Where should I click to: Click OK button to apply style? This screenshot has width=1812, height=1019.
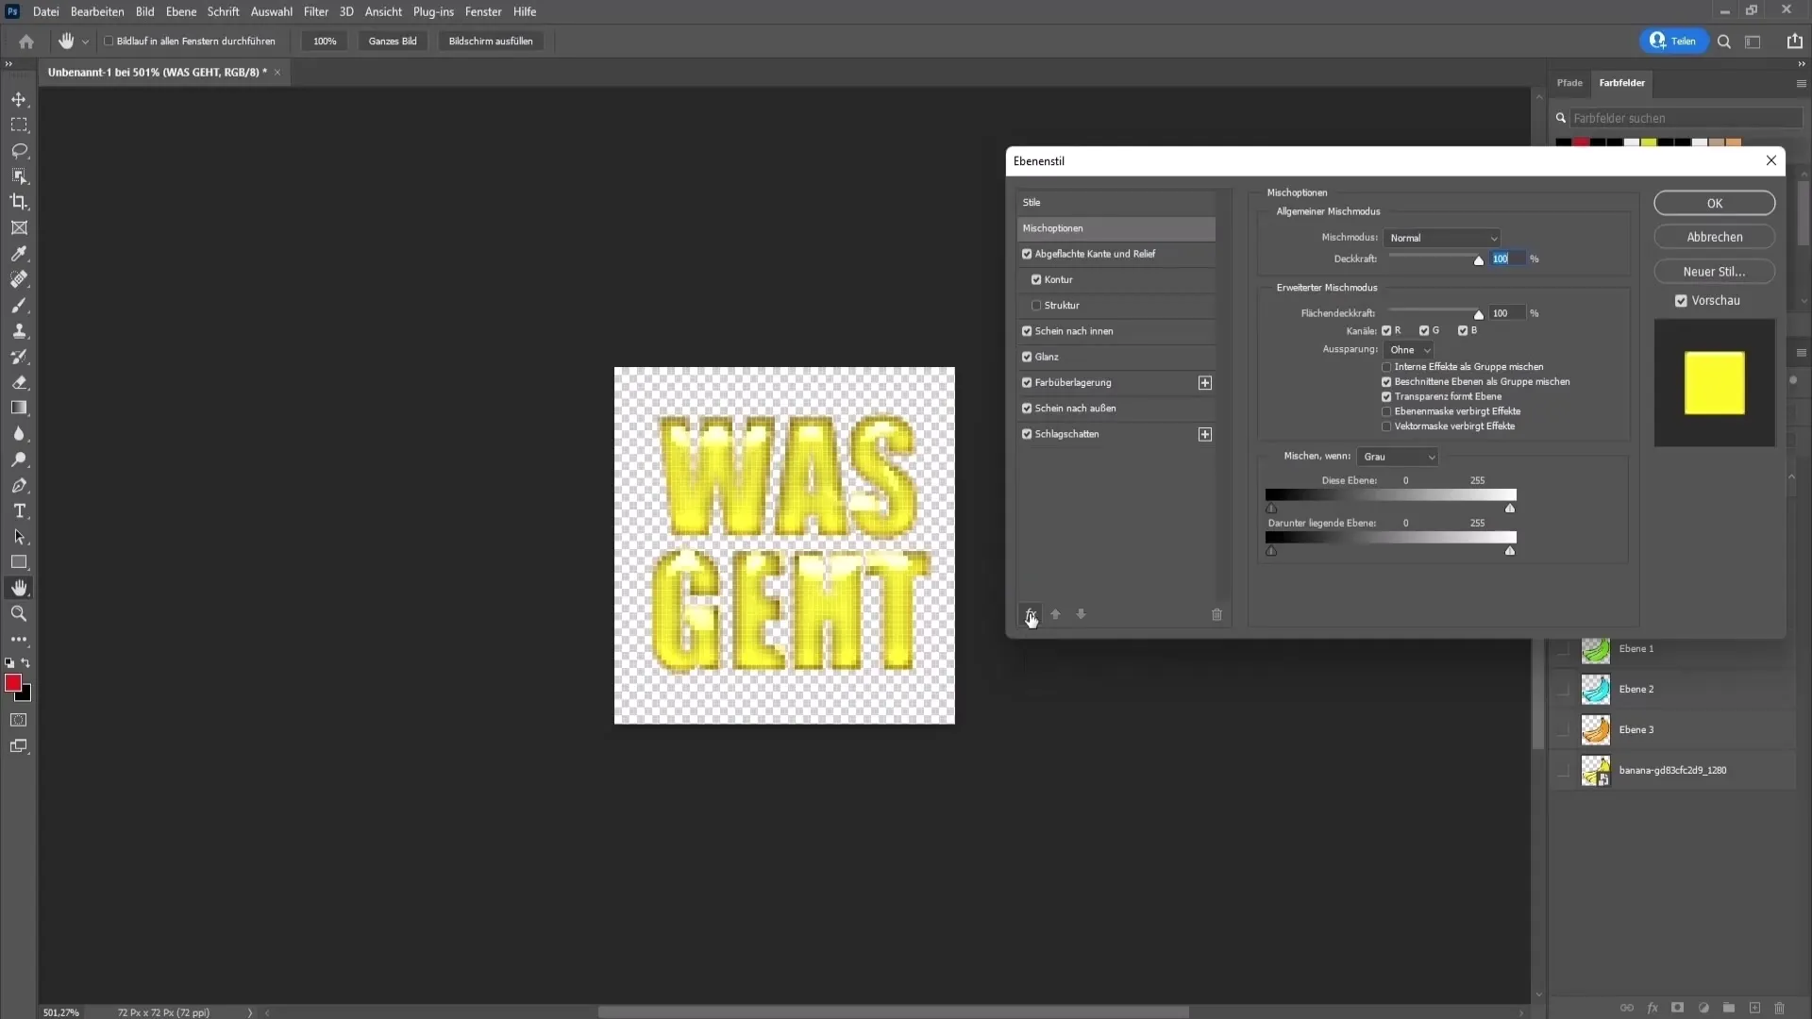pos(1716,203)
